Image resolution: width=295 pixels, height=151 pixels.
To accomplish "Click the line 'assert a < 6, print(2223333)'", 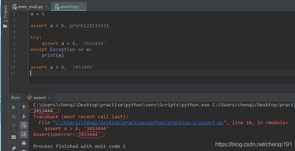I will [70, 26].
